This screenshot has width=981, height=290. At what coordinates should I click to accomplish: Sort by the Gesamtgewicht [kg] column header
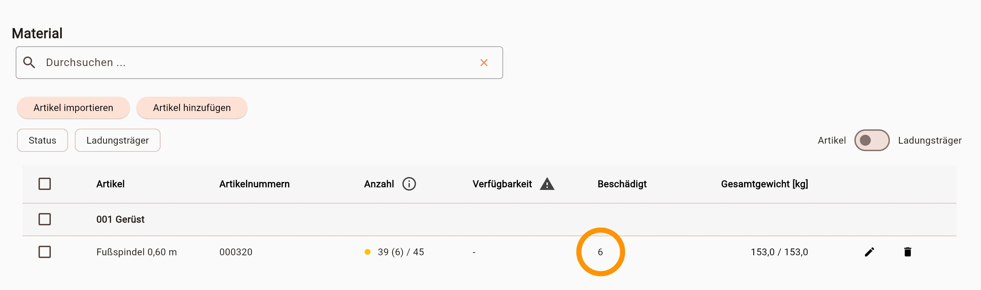[x=765, y=183]
